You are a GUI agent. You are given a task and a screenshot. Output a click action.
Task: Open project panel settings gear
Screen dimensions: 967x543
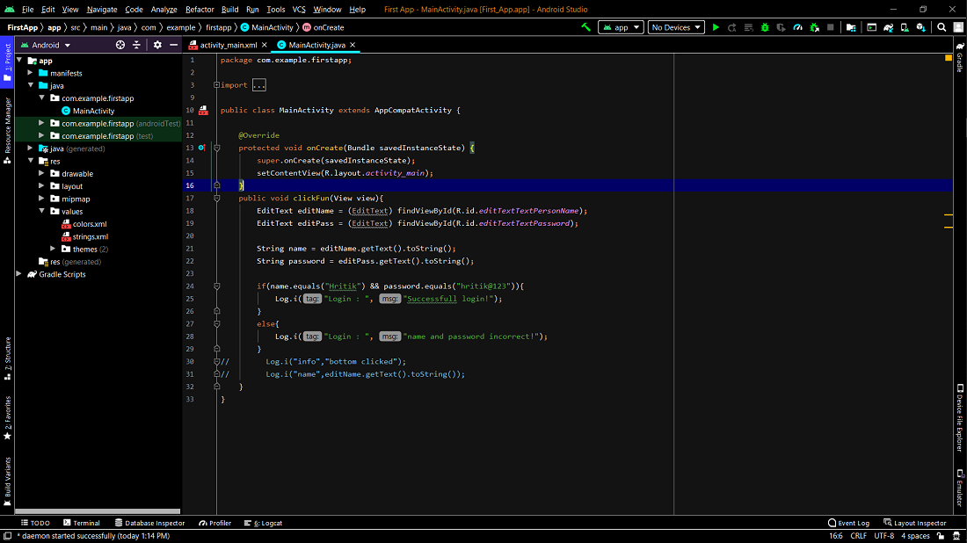[157, 45]
